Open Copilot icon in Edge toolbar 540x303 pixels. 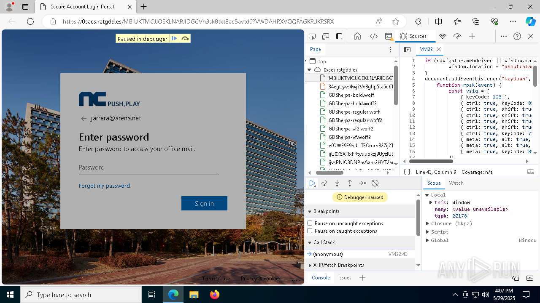point(531,21)
